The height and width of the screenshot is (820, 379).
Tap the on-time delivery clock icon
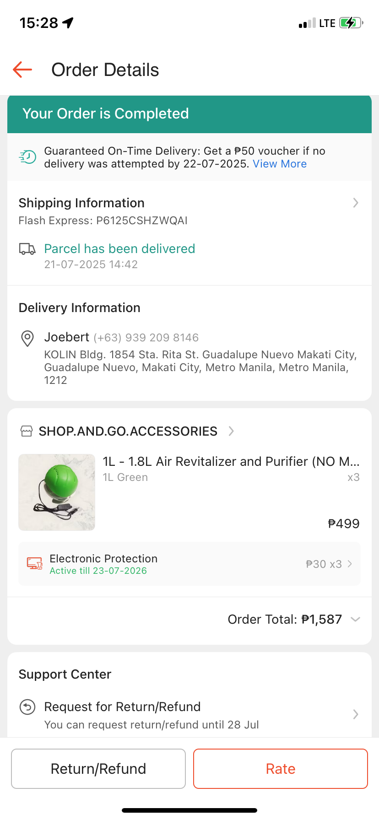(x=27, y=157)
